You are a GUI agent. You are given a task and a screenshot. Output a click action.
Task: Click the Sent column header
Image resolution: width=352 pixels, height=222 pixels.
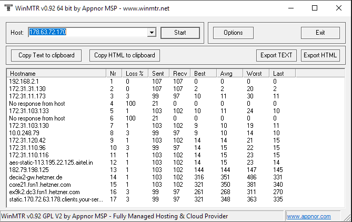point(159,74)
